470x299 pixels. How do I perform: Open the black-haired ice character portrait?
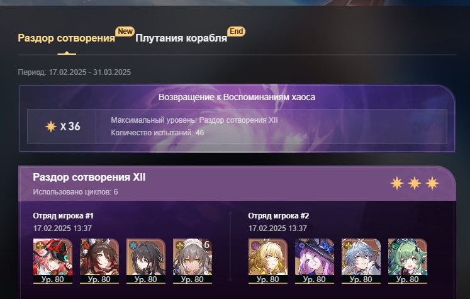[146, 261]
